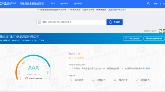Viewport: 165px width, 92px height.
Task: Click the 履约历史 icon
Action: (x=115, y=80)
